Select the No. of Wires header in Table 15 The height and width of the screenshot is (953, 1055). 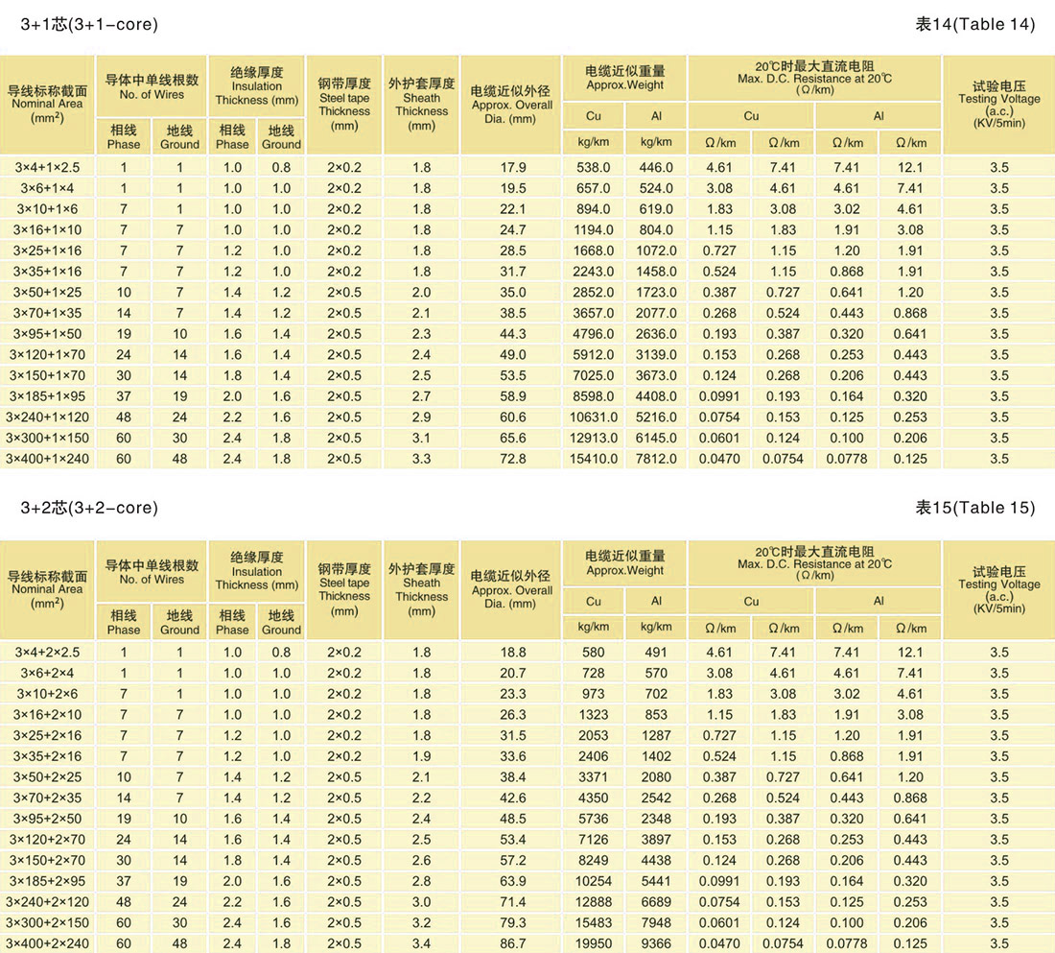(x=152, y=572)
